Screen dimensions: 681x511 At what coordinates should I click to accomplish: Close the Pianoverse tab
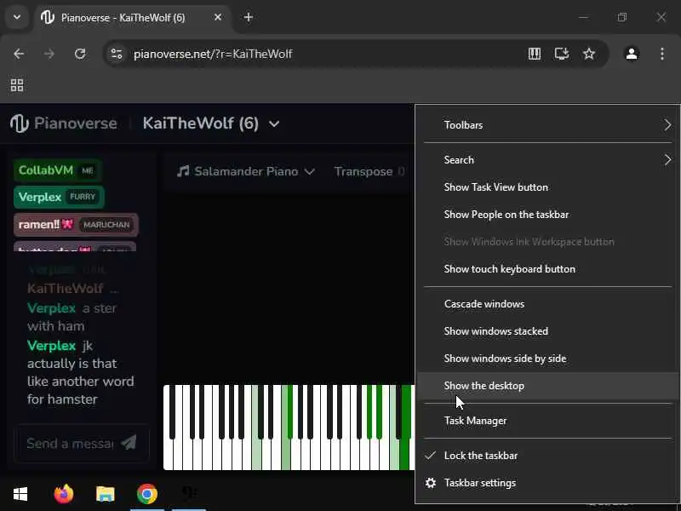(218, 17)
